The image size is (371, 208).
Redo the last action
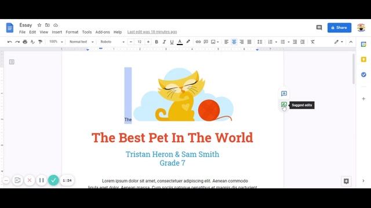coord(17,42)
